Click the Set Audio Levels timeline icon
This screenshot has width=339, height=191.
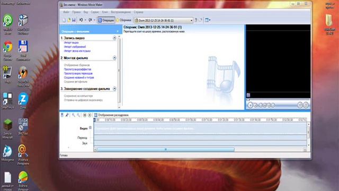[x=62, y=115]
